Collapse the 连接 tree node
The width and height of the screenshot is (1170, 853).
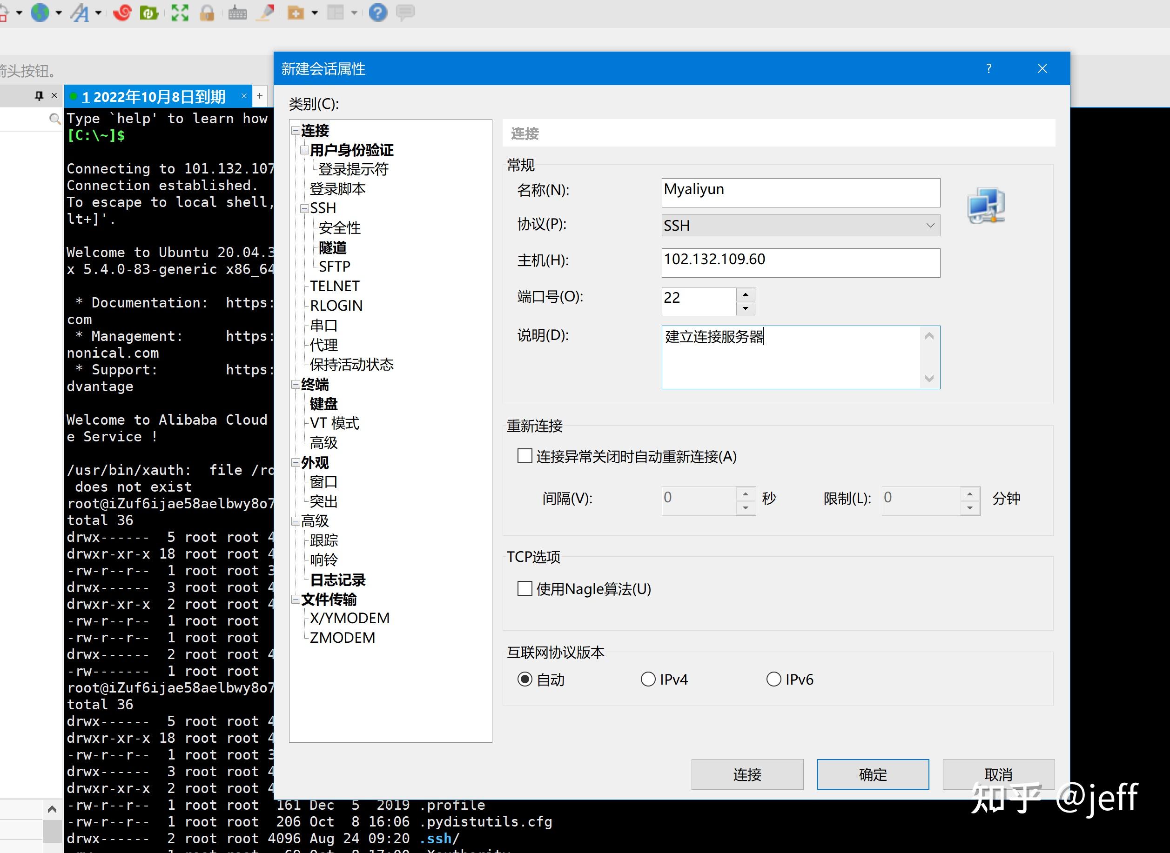[296, 131]
